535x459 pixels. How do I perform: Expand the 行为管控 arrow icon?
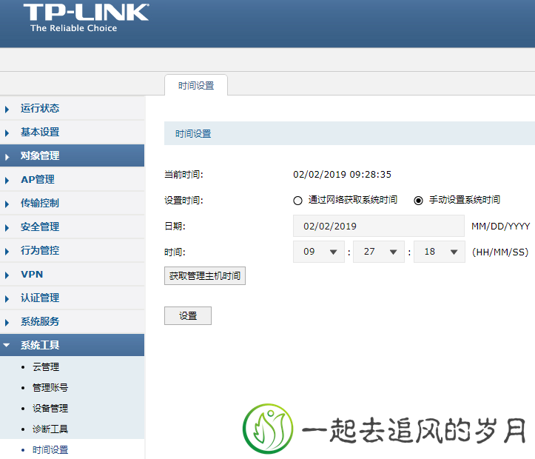pos(7,252)
